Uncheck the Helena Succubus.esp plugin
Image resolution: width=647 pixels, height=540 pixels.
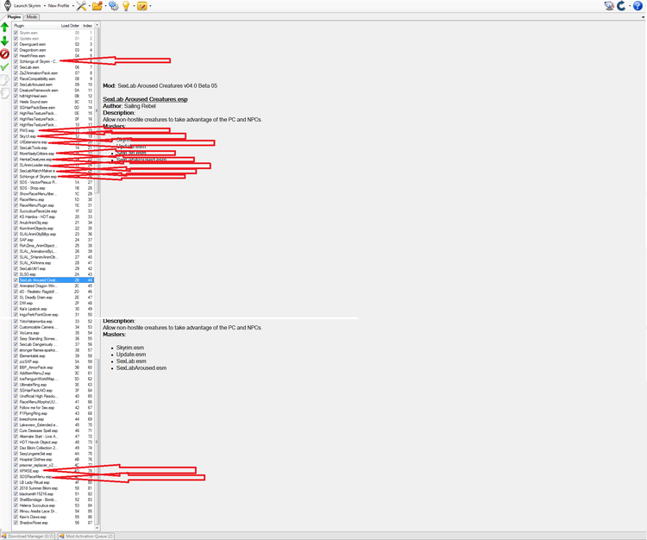[16, 505]
